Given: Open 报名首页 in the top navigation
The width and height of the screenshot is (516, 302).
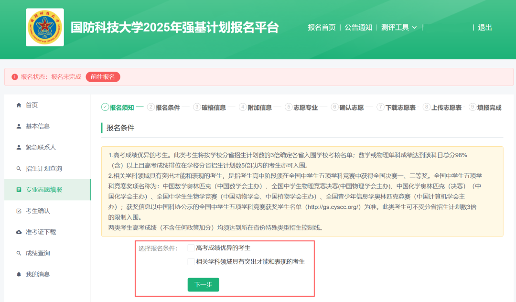Looking at the screenshot, I should [x=322, y=27].
